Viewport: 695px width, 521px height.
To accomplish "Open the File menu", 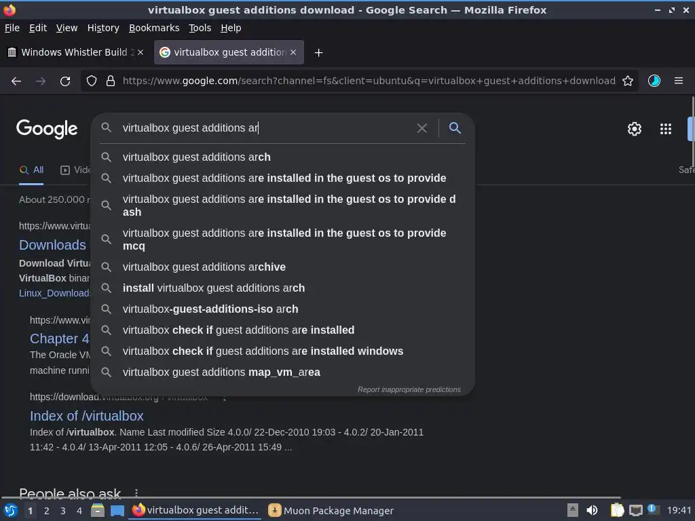I will click(x=12, y=28).
